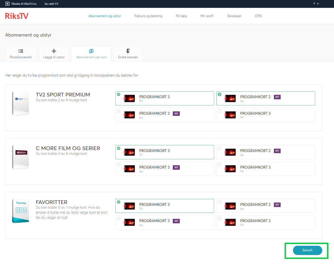The image size is (334, 271).
Task: Click the TV2 Sport Premium product box image
Action: 21,104
